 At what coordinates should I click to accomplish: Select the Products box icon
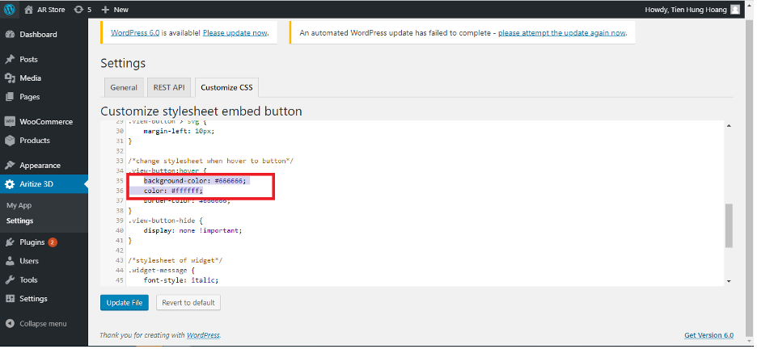coord(10,141)
